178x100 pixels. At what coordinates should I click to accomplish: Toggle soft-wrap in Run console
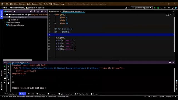tap(9, 73)
